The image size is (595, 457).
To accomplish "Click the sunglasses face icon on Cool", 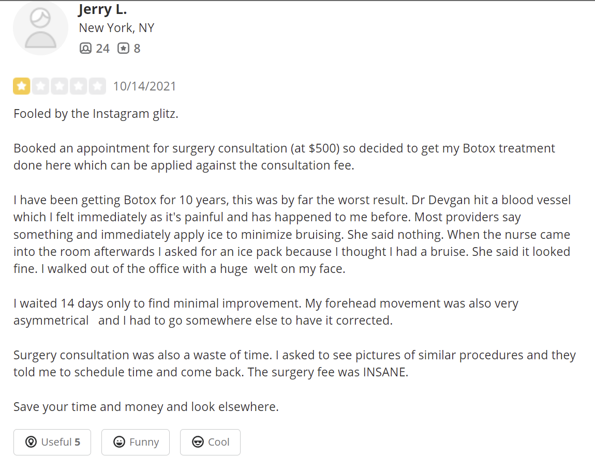I will point(198,442).
